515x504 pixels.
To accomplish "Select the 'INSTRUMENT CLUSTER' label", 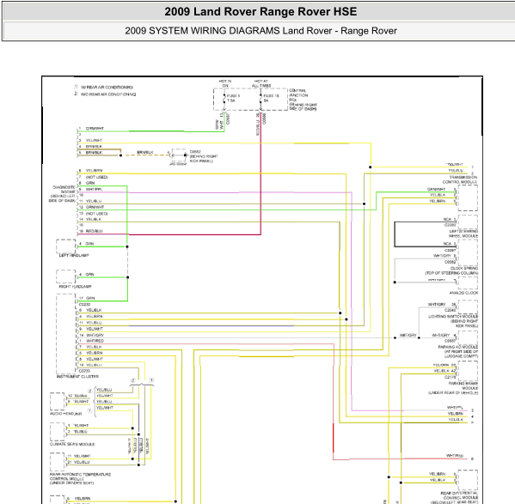I will (77, 377).
